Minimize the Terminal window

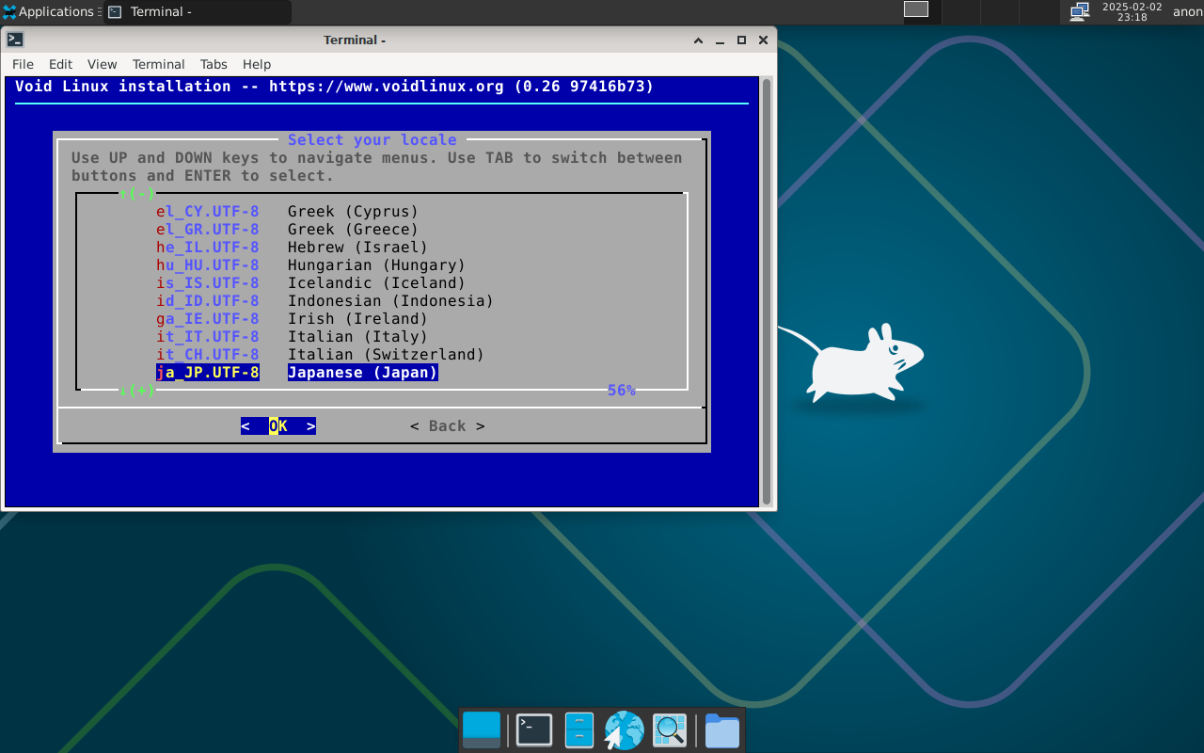(x=721, y=40)
